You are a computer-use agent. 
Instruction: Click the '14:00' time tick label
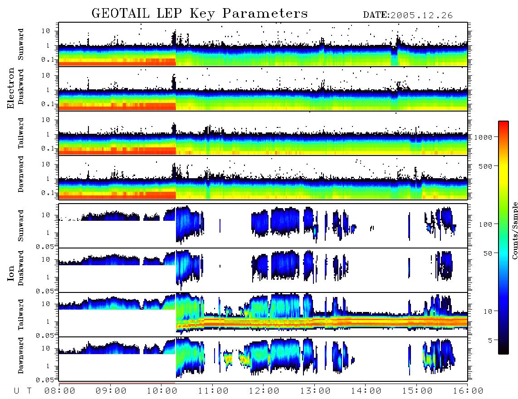tap(366, 391)
